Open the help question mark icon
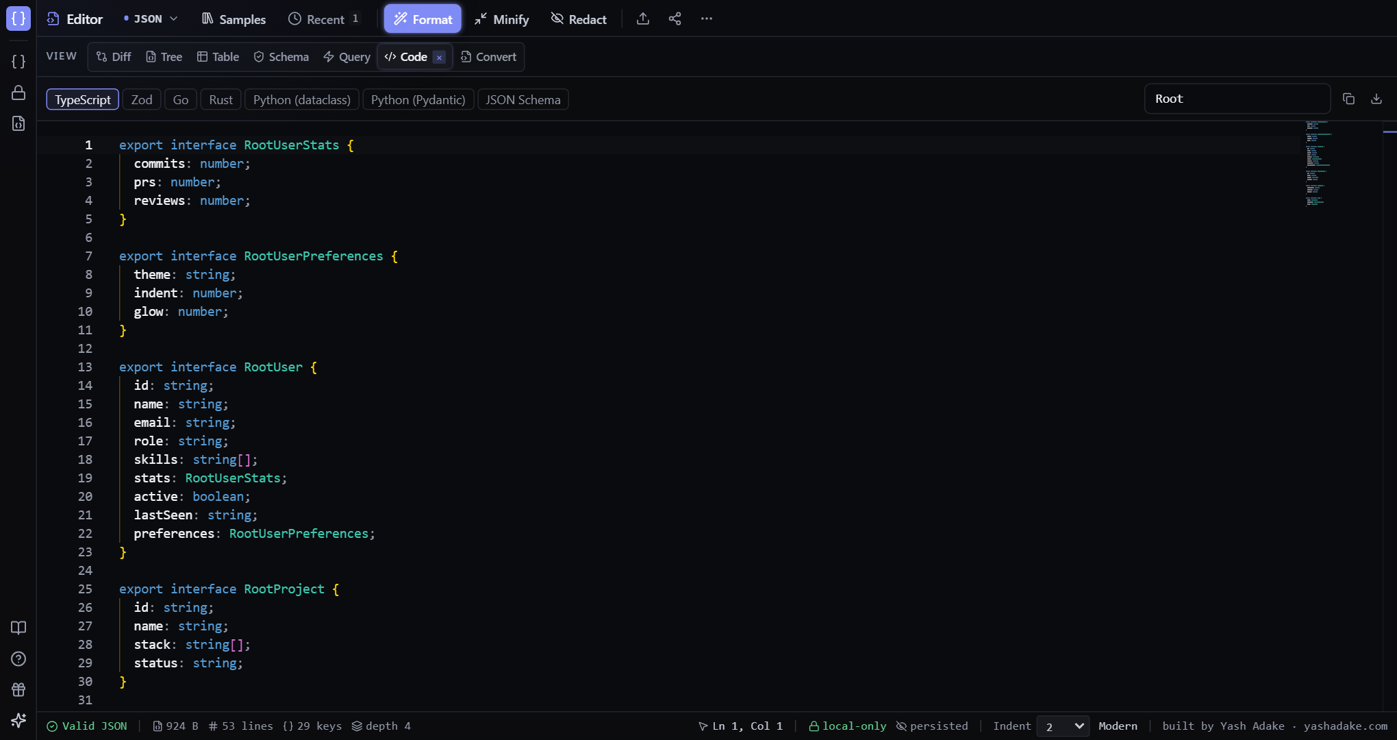 tap(18, 658)
